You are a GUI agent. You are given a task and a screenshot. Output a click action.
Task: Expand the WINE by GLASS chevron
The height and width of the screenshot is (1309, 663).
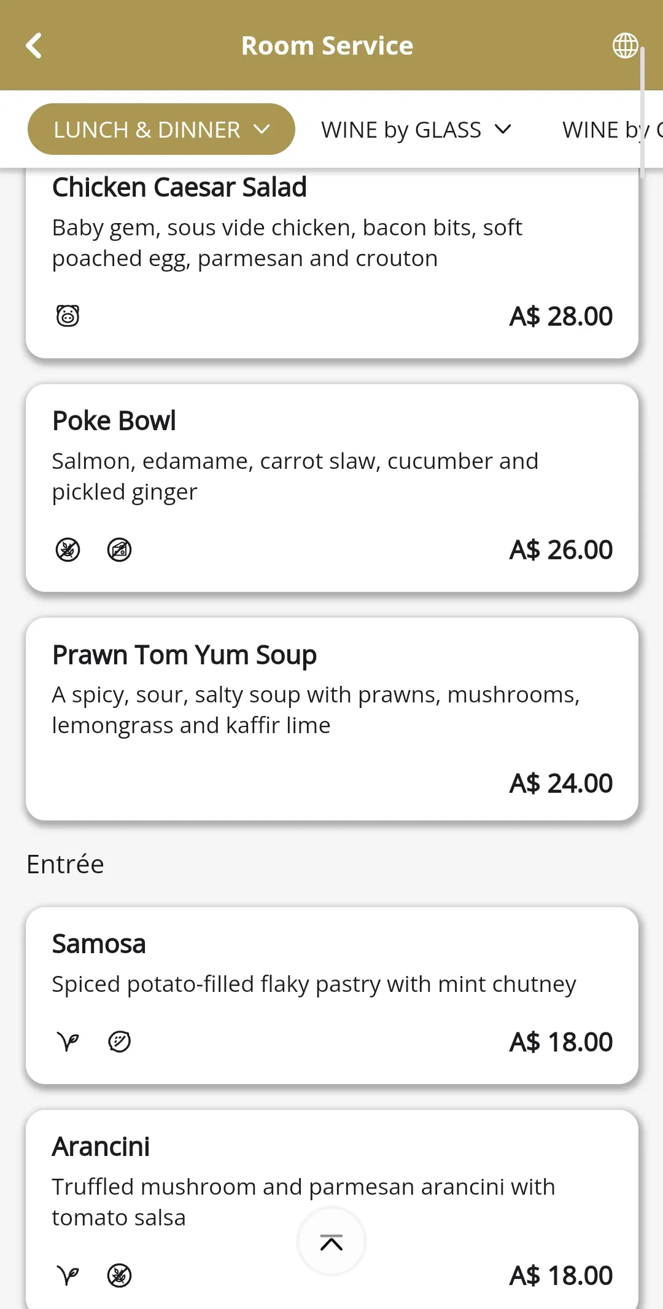coord(503,130)
